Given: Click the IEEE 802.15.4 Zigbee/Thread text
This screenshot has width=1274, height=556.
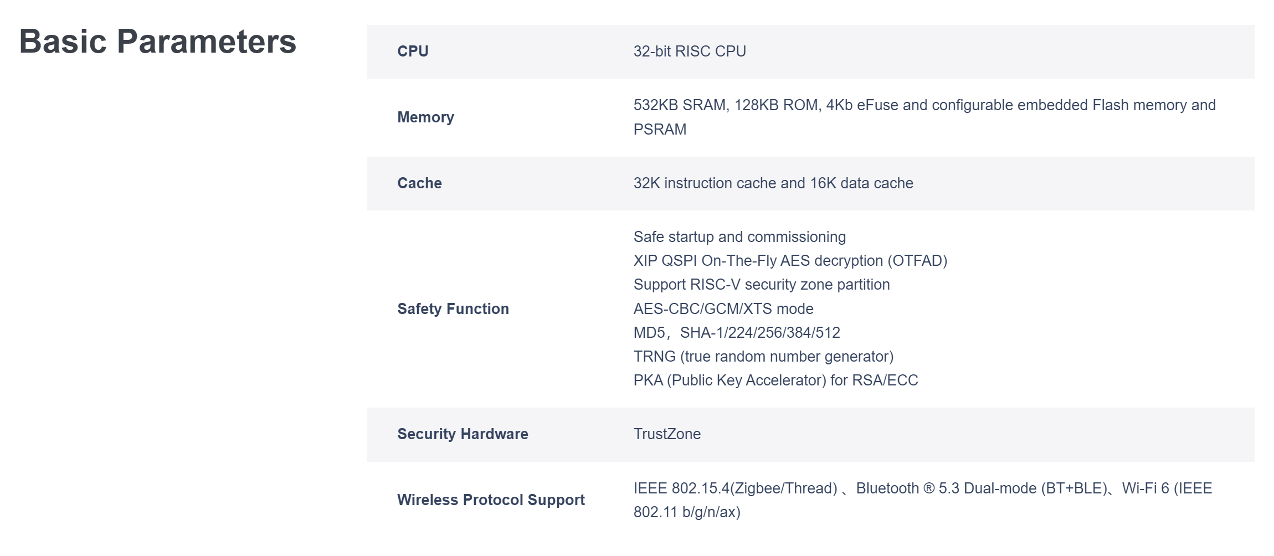Looking at the screenshot, I should 735,488.
